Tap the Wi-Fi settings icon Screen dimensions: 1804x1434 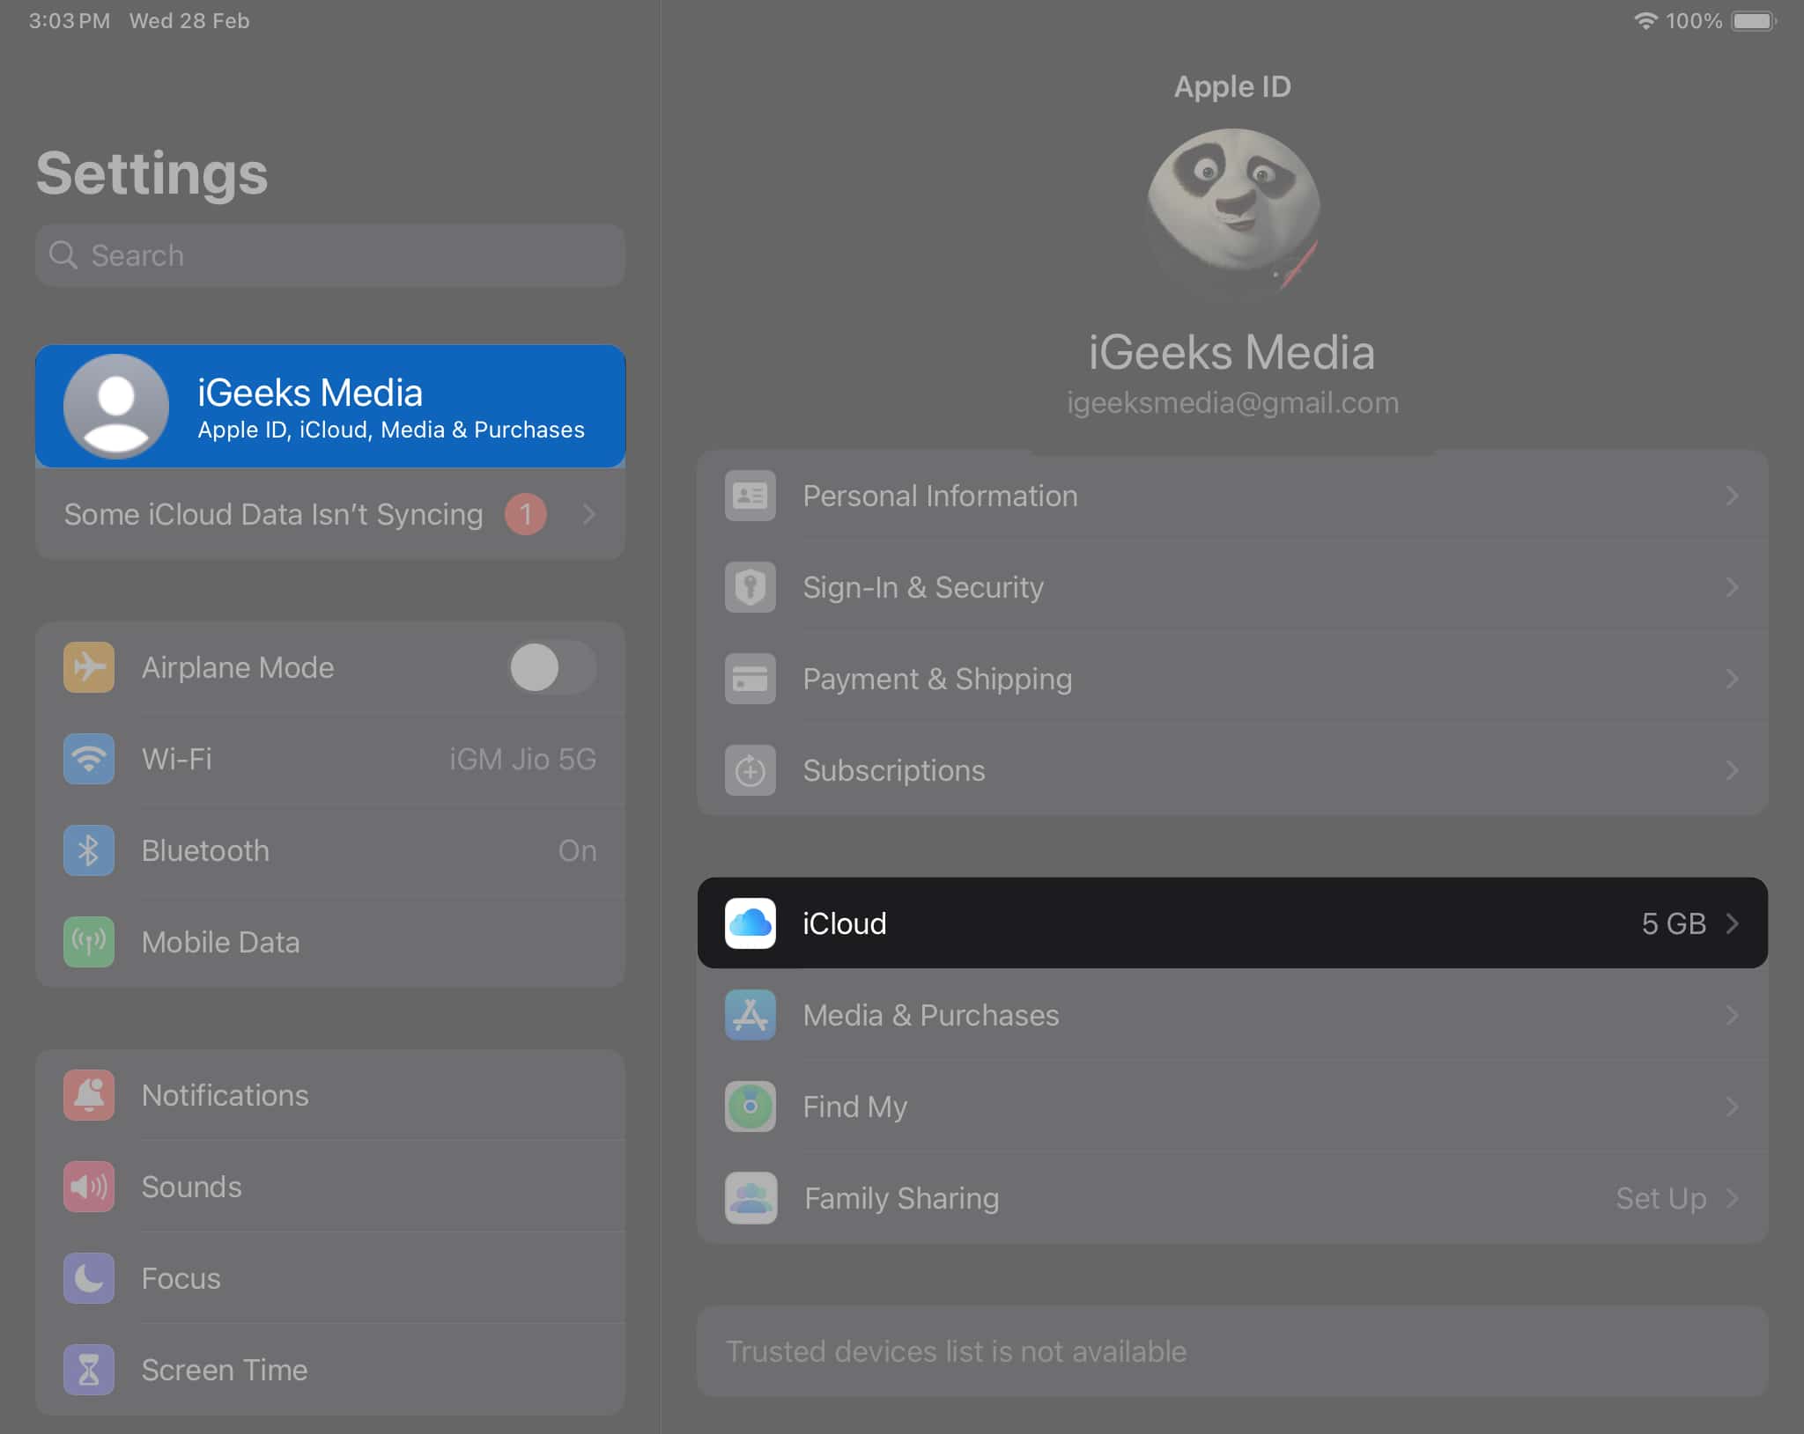click(x=89, y=759)
